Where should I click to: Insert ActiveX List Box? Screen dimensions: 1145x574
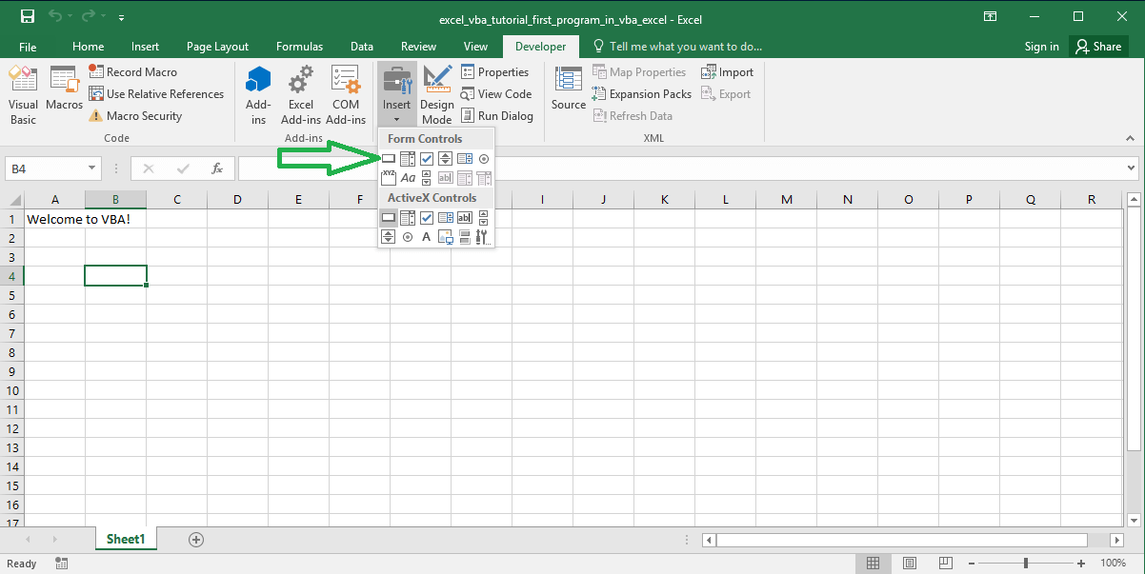click(x=445, y=218)
